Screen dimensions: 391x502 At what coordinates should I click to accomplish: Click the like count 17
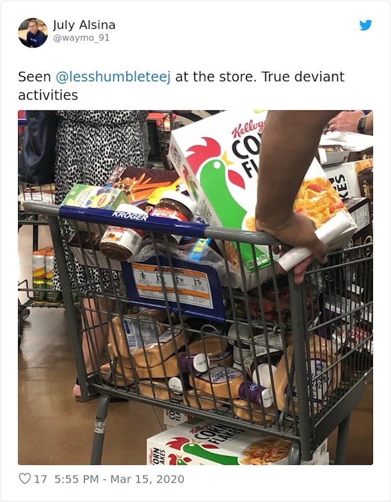click(41, 479)
